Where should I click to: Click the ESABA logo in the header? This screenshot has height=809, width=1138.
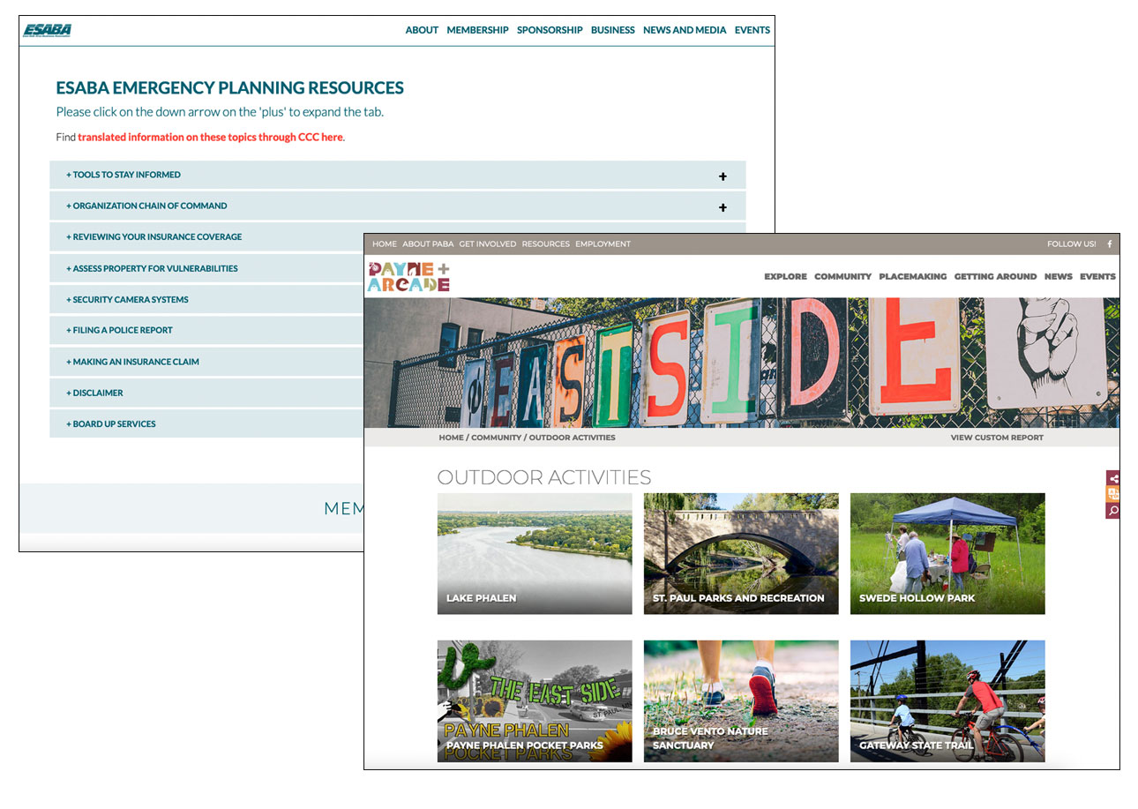point(48,31)
